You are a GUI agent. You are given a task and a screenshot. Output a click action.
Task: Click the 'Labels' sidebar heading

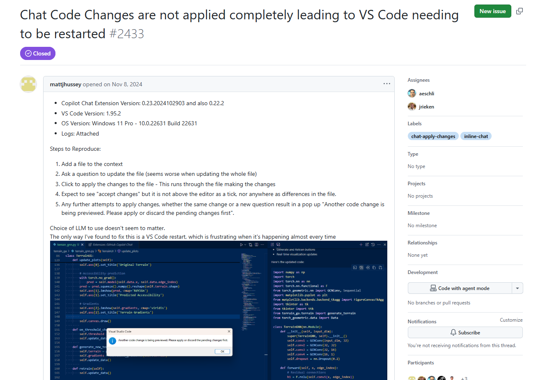point(414,124)
